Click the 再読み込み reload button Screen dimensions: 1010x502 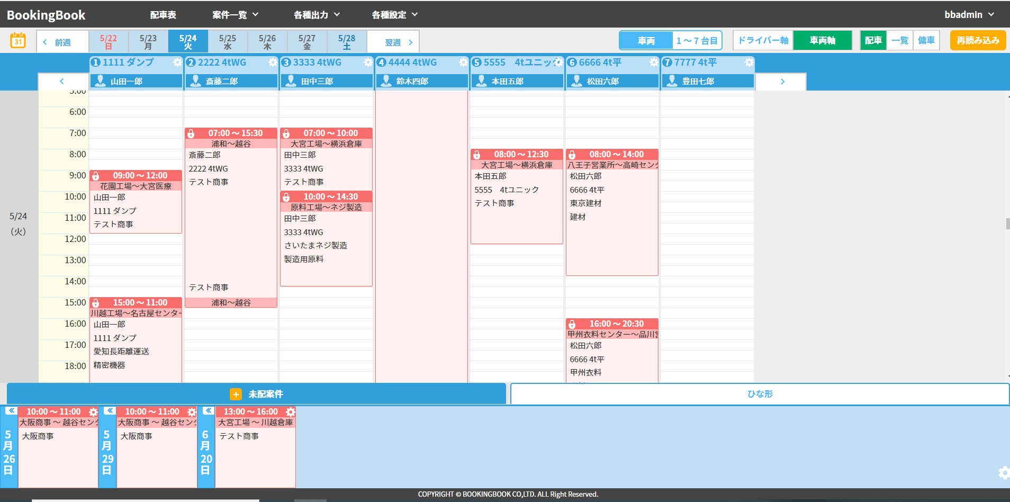tap(977, 40)
